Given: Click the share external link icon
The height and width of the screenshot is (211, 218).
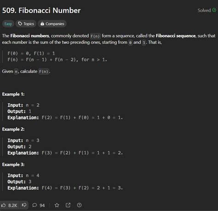Looking at the screenshot, I should coord(68,205).
